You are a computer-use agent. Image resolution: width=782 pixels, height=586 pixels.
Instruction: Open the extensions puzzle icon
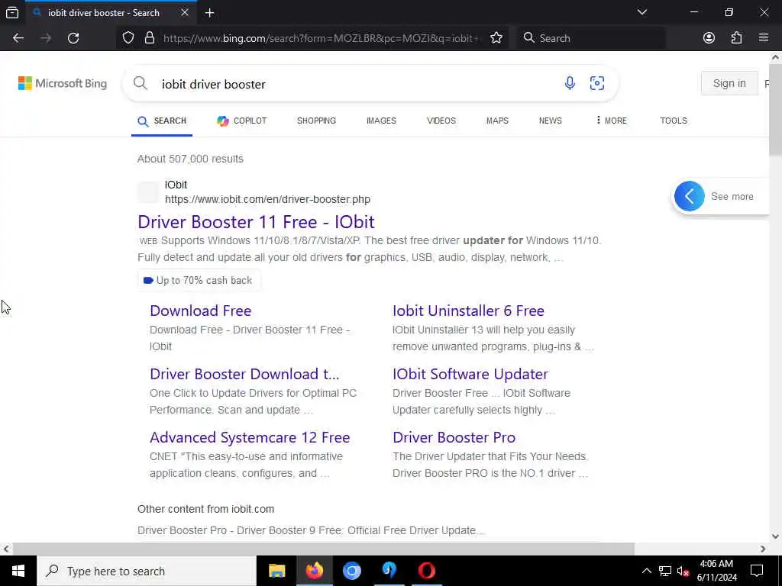click(x=736, y=38)
